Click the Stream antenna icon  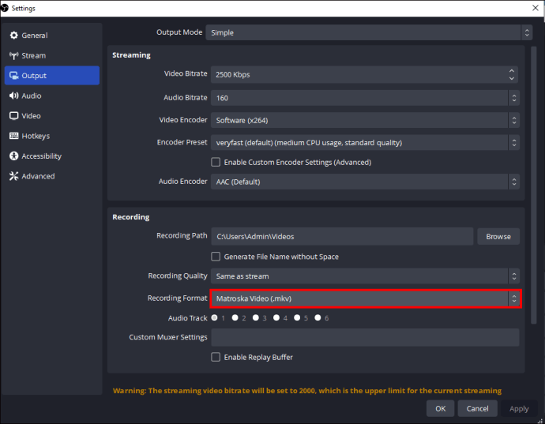pos(13,55)
